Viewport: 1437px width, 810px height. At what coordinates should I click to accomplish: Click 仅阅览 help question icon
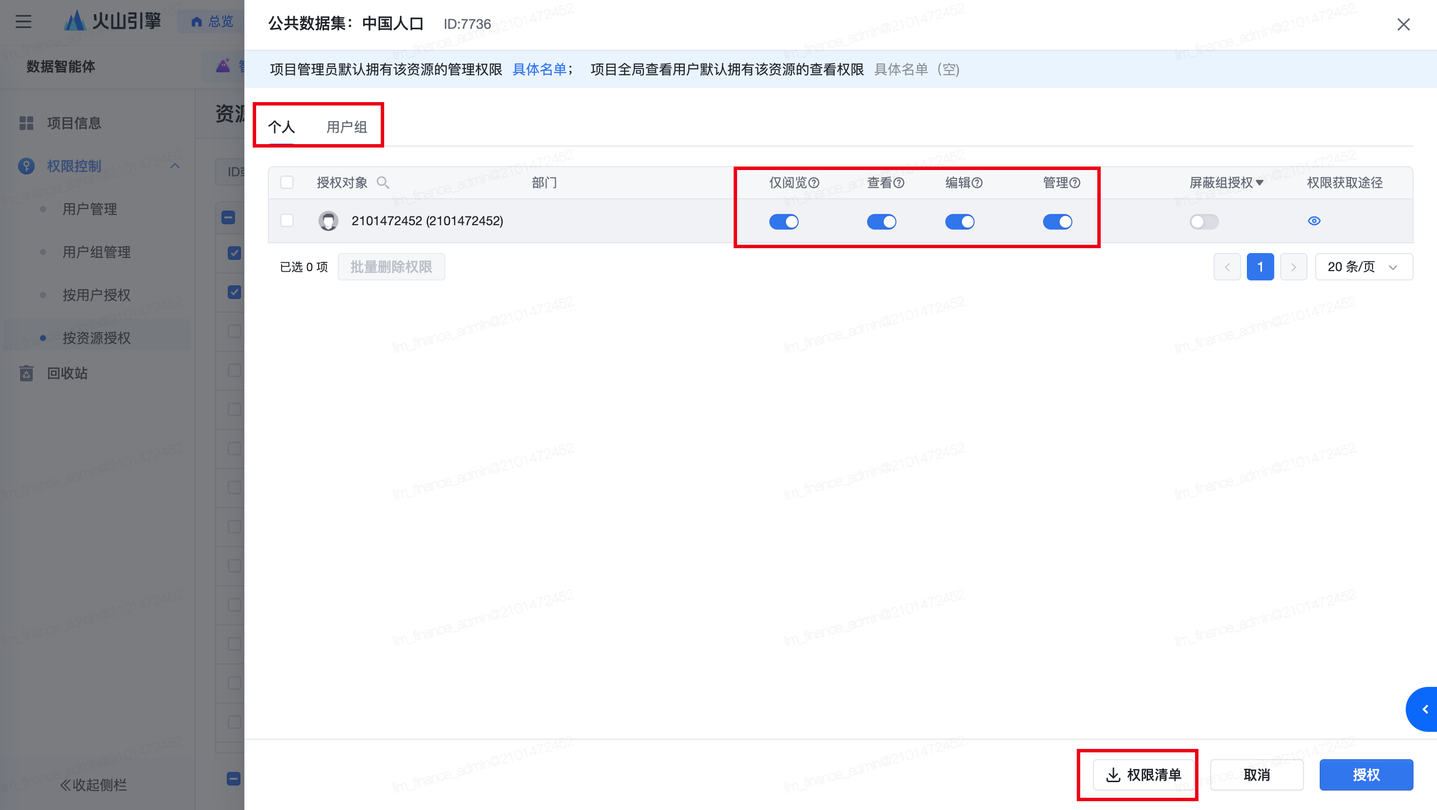tap(814, 182)
